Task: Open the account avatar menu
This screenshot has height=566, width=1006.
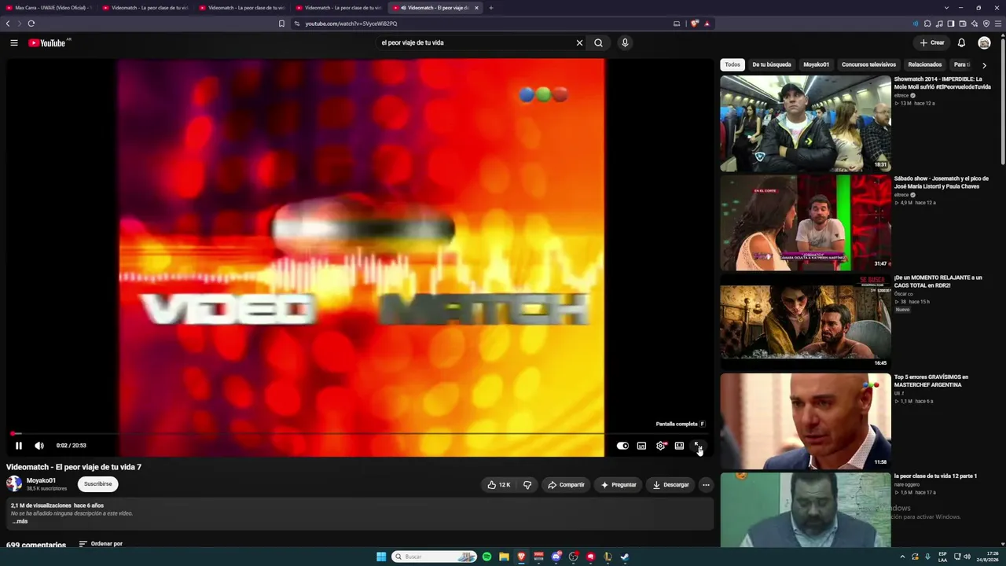Action: (984, 43)
